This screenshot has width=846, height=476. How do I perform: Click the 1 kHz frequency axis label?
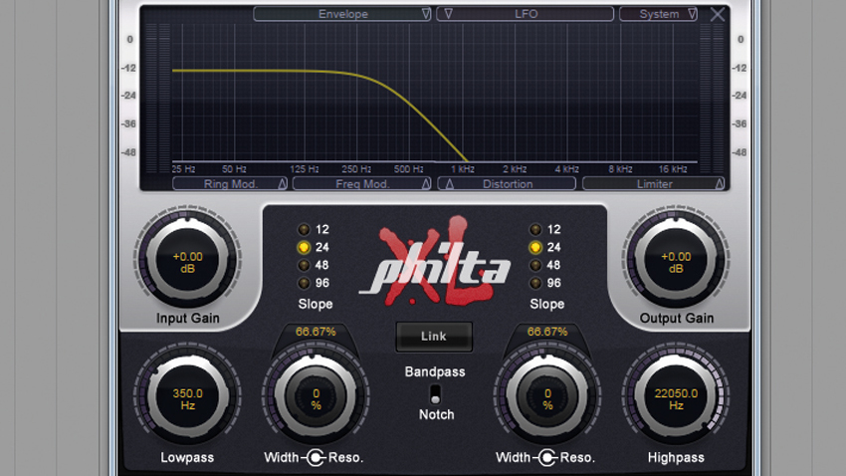click(x=463, y=169)
